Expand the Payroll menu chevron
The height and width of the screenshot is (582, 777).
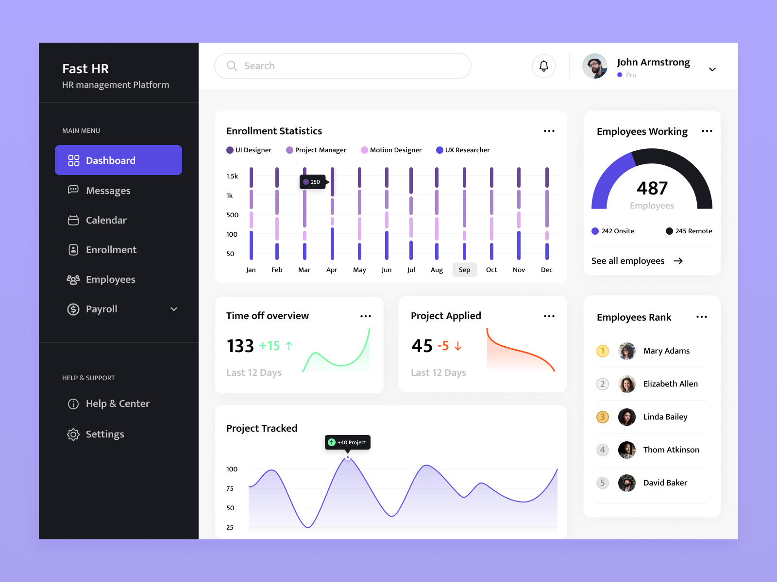[x=174, y=309]
